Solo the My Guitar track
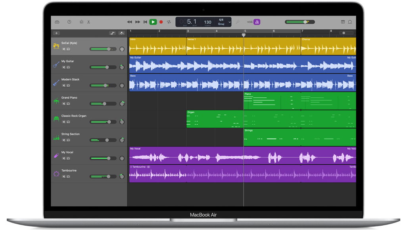The width and height of the screenshot is (401, 230). 68,67
